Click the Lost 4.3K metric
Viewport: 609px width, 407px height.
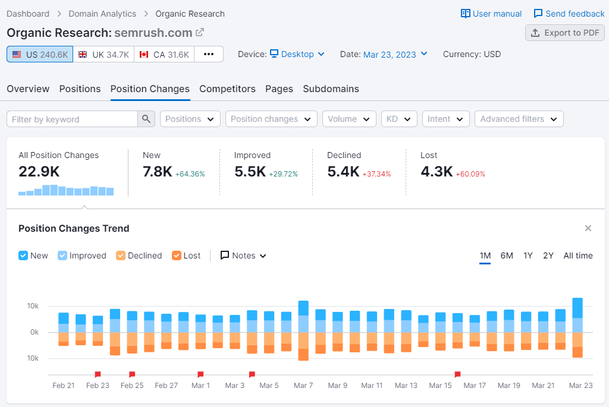click(x=453, y=166)
